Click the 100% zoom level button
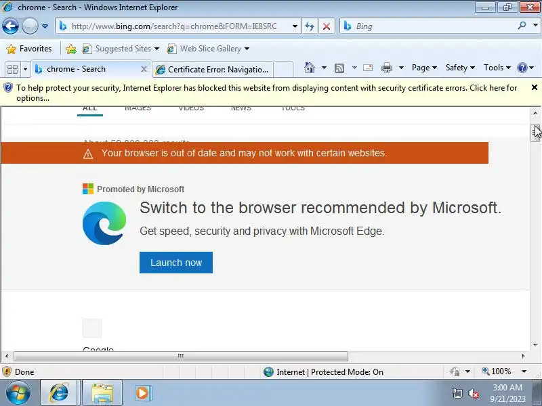This screenshot has width=542, height=406. tap(497, 371)
